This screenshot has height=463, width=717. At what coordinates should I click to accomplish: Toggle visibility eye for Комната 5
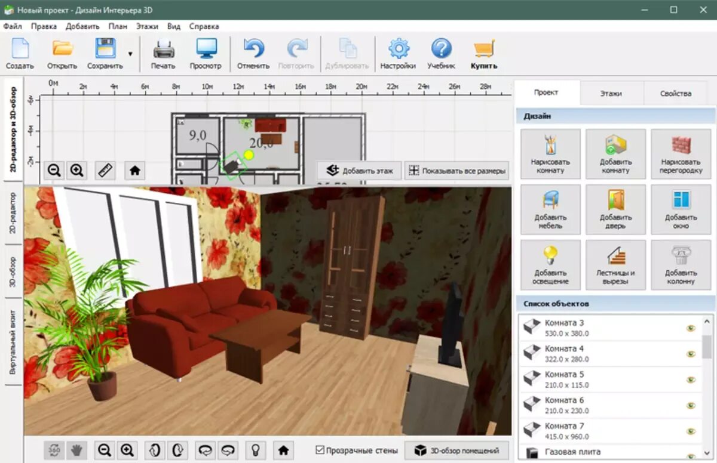point(691,379)
